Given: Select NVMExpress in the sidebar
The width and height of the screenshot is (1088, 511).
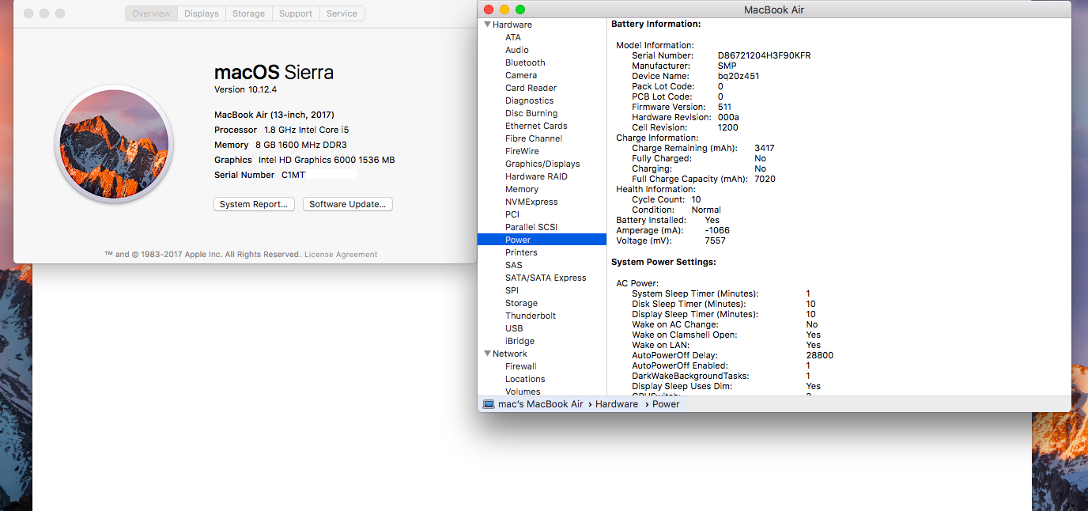Looking at the screenshot, I should click(x=531, y=202).
